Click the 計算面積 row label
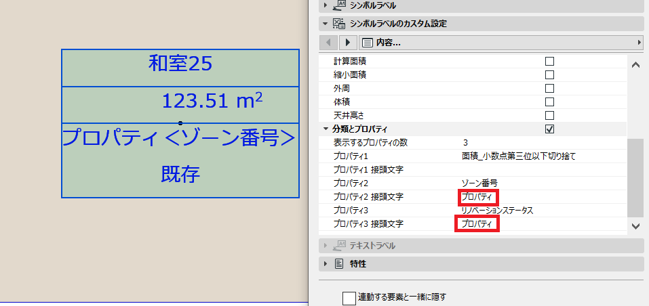 (350, 62)
